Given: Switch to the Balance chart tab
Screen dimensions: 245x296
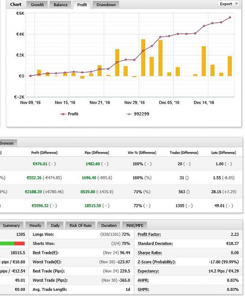Looking at the screenshot, I should [61, 5].
